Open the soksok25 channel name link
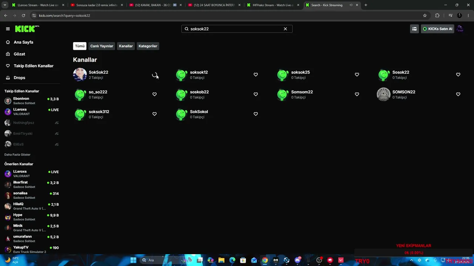The width and height of the screenshot is (474, 266). click(300, 72)
